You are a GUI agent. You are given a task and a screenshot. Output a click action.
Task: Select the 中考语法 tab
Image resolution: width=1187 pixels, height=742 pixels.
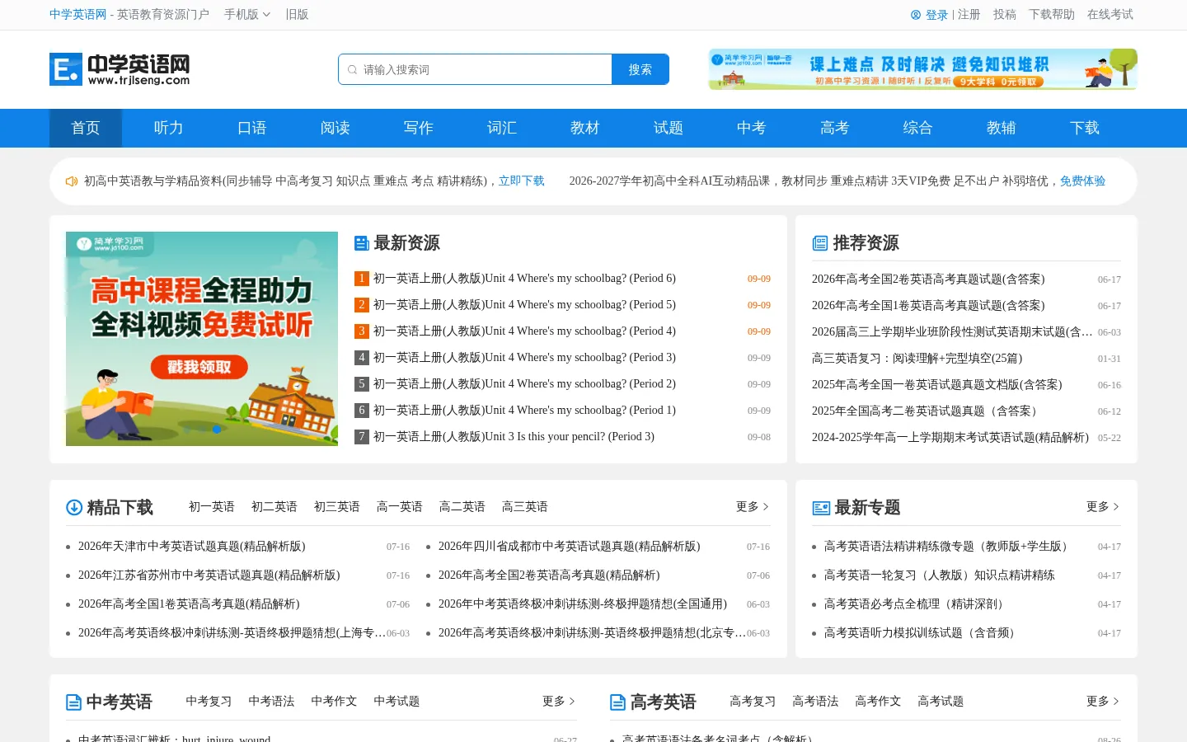pyautogui.click(x=271, y=702)
